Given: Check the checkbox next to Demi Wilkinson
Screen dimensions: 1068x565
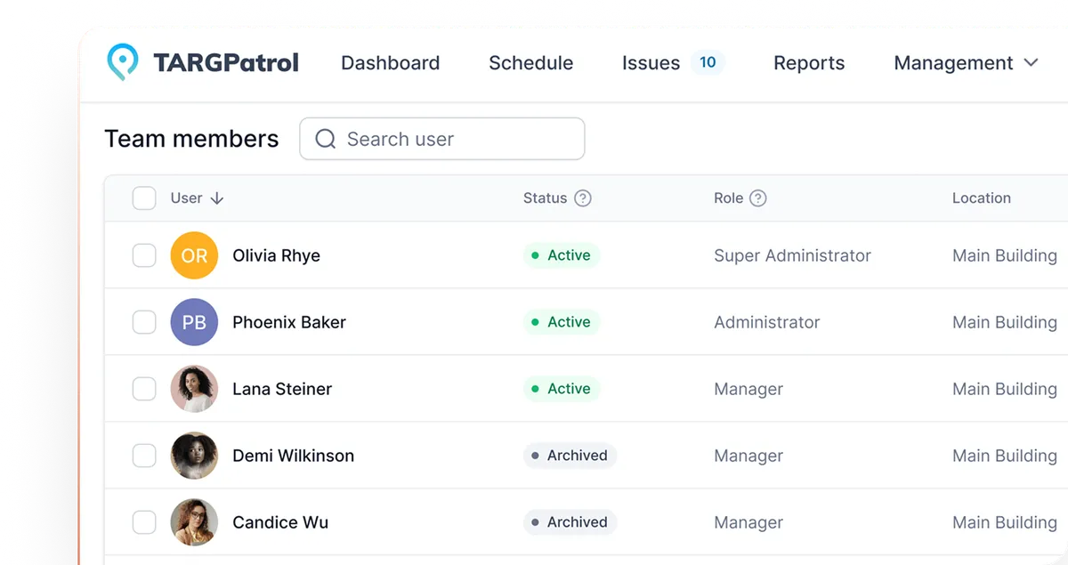Looking at the screenshot, I should (144, 456).
